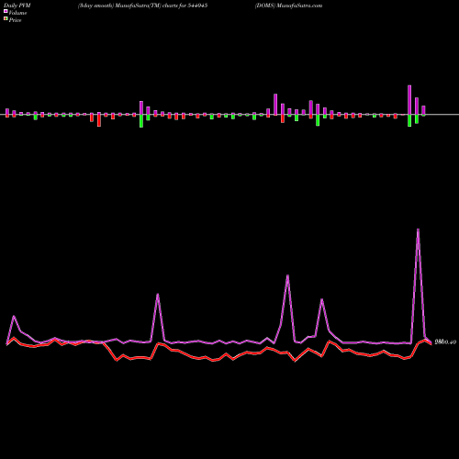The height and width of the screenshot is (459, 459).
Task: Select the Volume legend label
Action: pos(17,13)
